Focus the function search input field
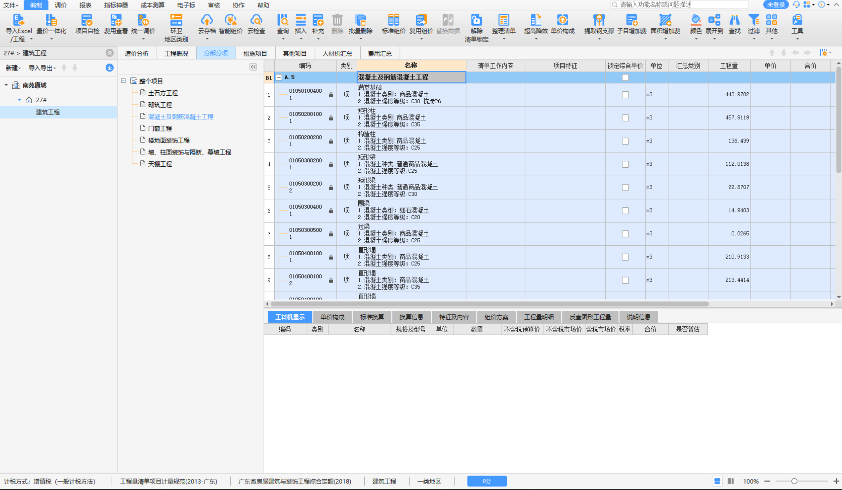 coord(679,5)
